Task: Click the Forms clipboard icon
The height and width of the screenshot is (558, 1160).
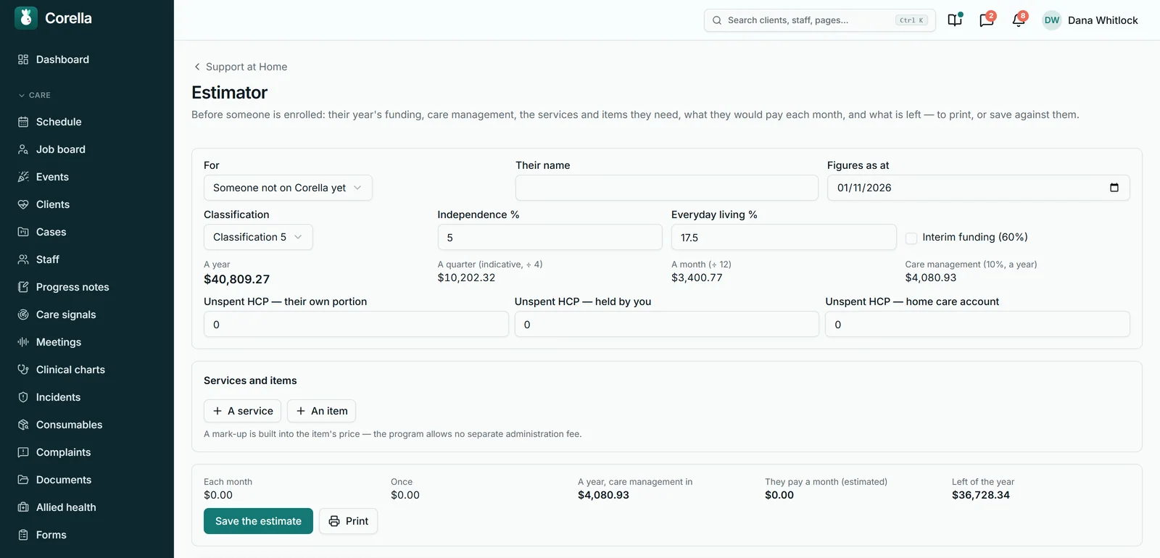Action: [23, 535]
